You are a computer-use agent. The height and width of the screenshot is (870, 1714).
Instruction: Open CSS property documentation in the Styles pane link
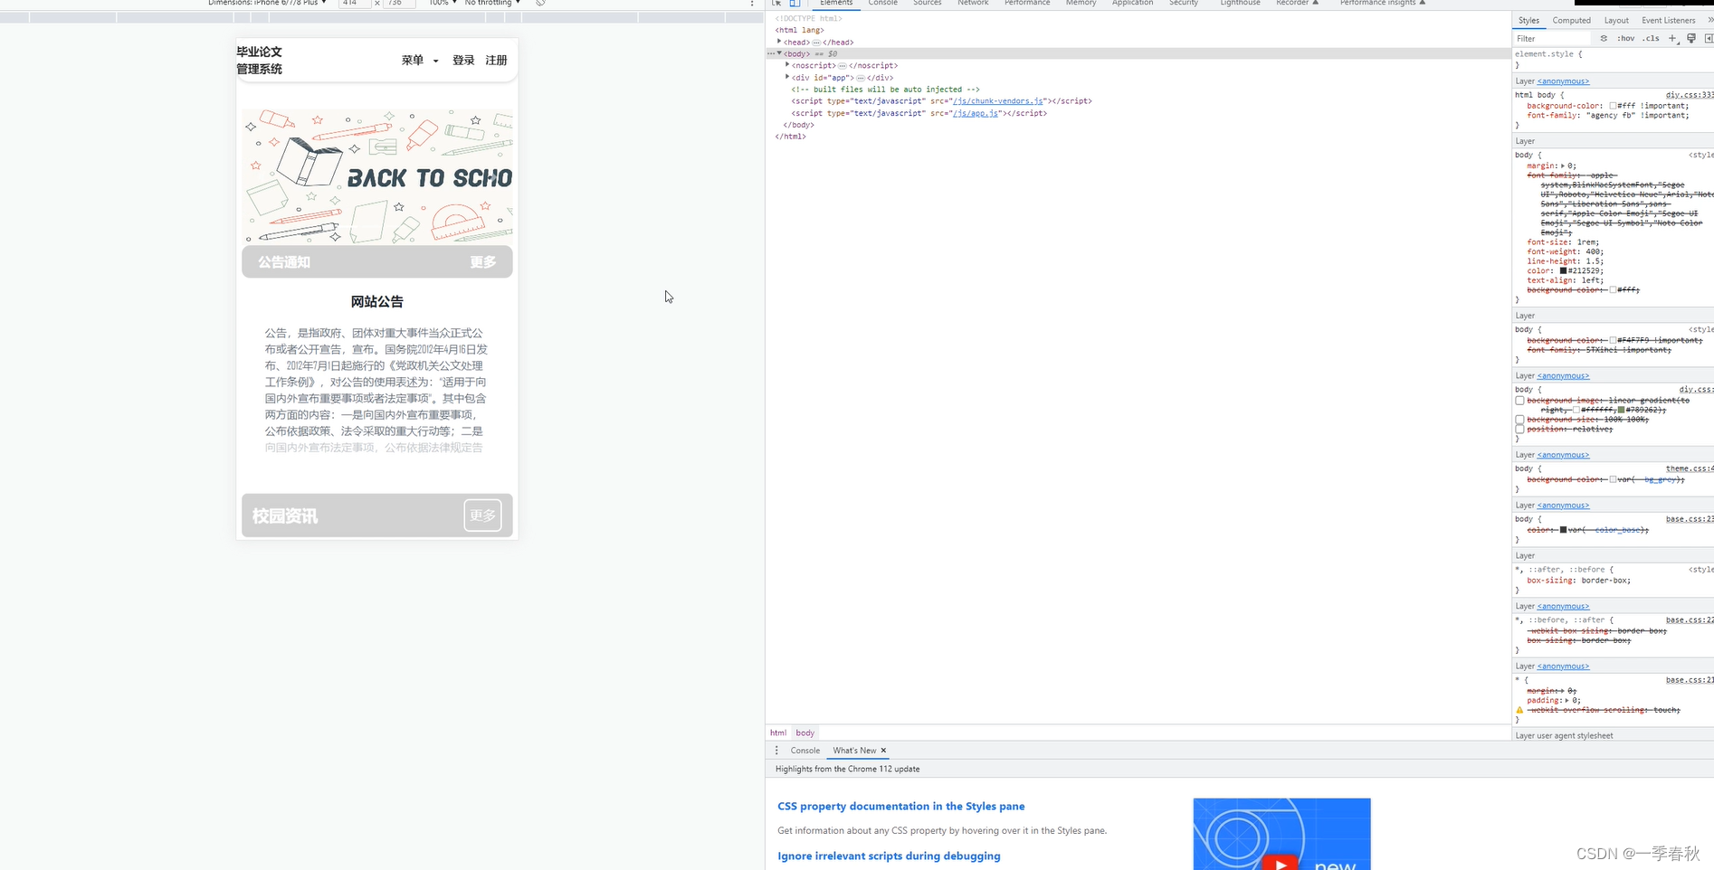[x=900, y=806]
